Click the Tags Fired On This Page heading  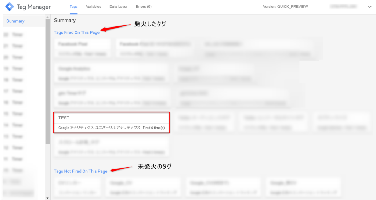[77, 32]
